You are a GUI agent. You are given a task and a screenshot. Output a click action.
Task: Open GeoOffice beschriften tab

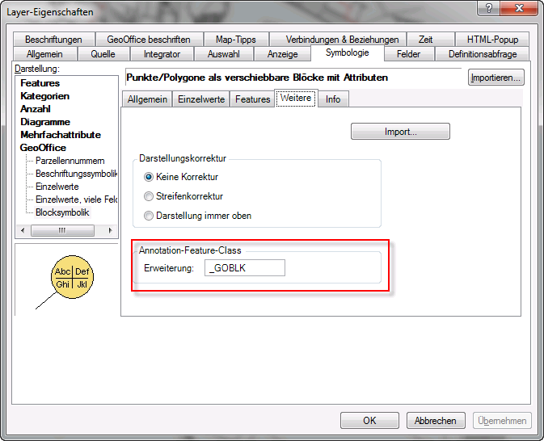coord(149,40)
